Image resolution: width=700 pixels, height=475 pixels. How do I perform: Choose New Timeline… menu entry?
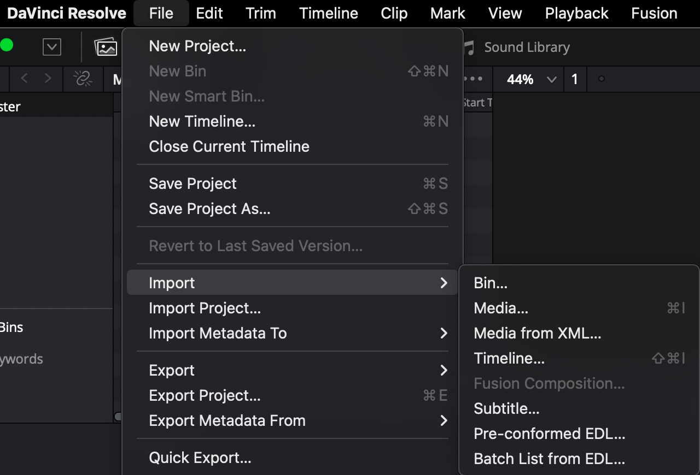(292, 121)
